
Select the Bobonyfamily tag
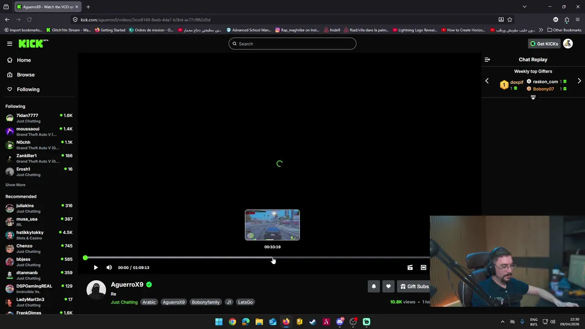tap(206, 302)
